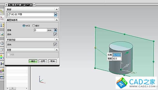Collapse the 偏置和参考 section
Screen dimensions: 158x90
[57, 20]
